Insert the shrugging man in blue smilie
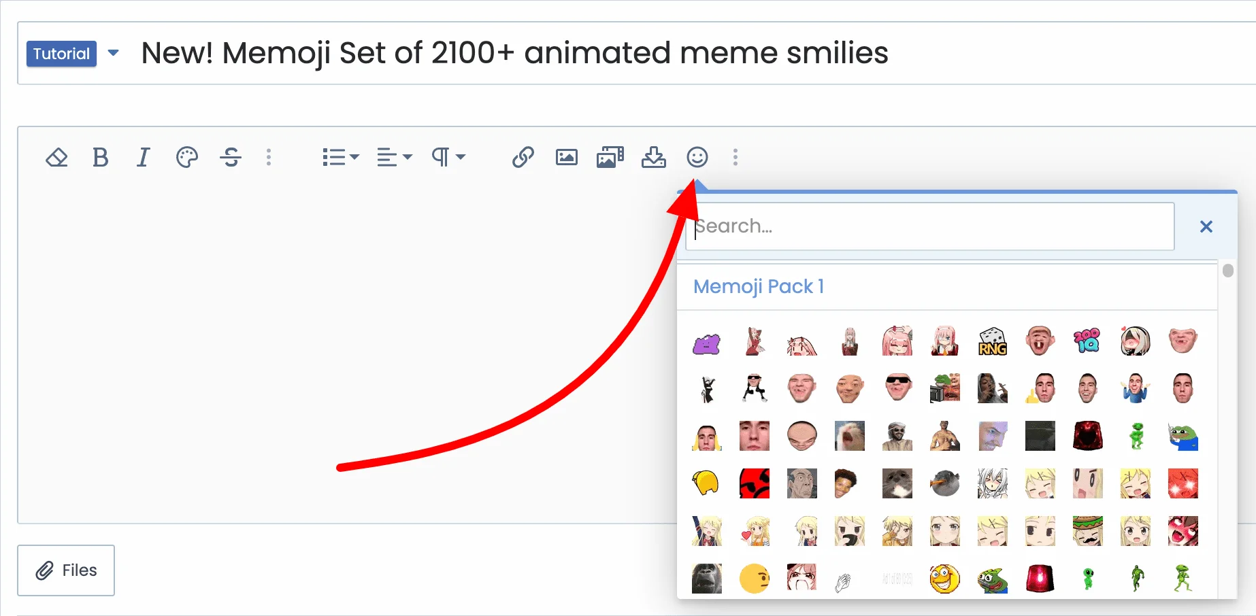 (x=1136, y=388)
